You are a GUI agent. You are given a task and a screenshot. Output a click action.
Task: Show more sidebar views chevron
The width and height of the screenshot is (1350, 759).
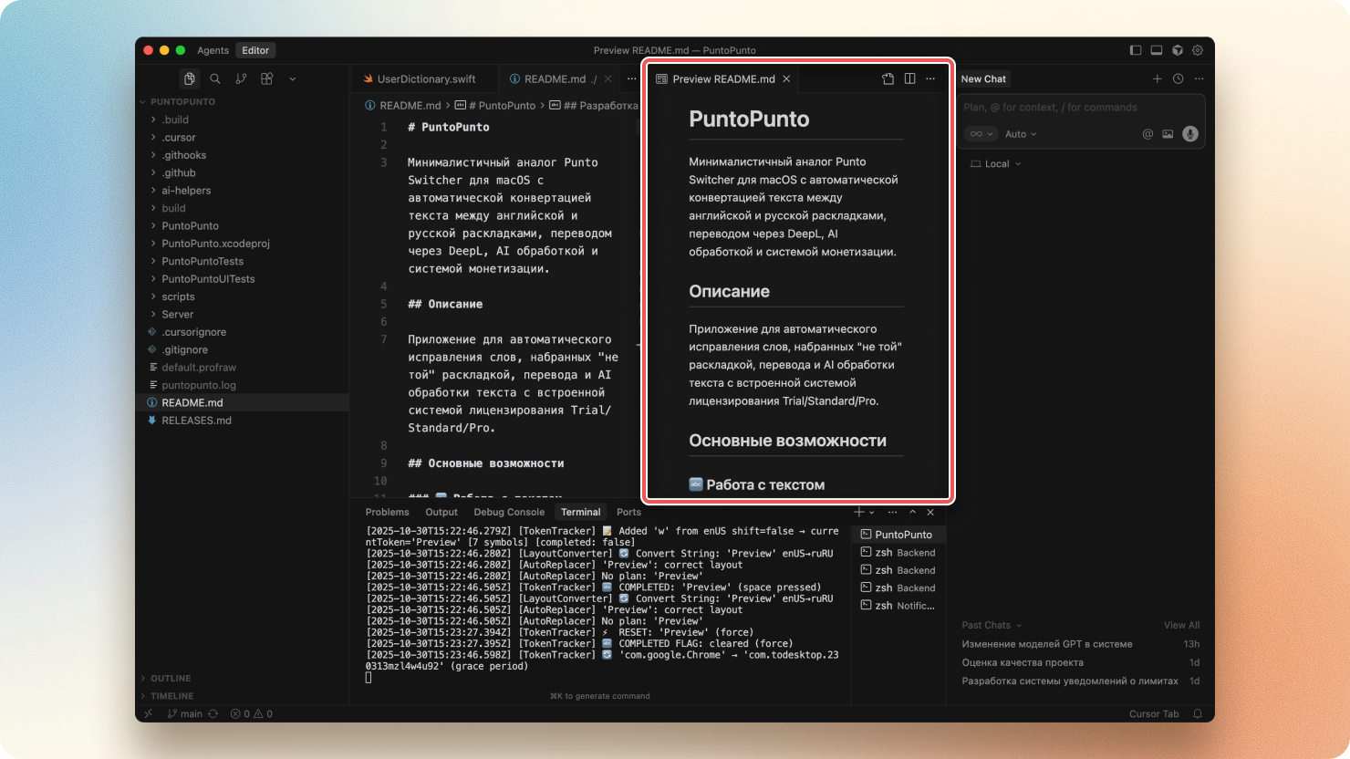coord(293,79)
